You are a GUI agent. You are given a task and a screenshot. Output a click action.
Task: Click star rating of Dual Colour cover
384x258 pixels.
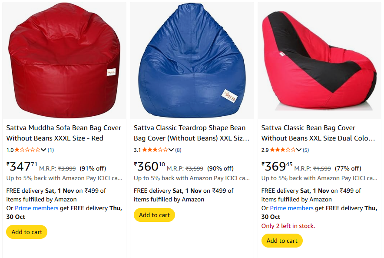(x=283, y=150)
